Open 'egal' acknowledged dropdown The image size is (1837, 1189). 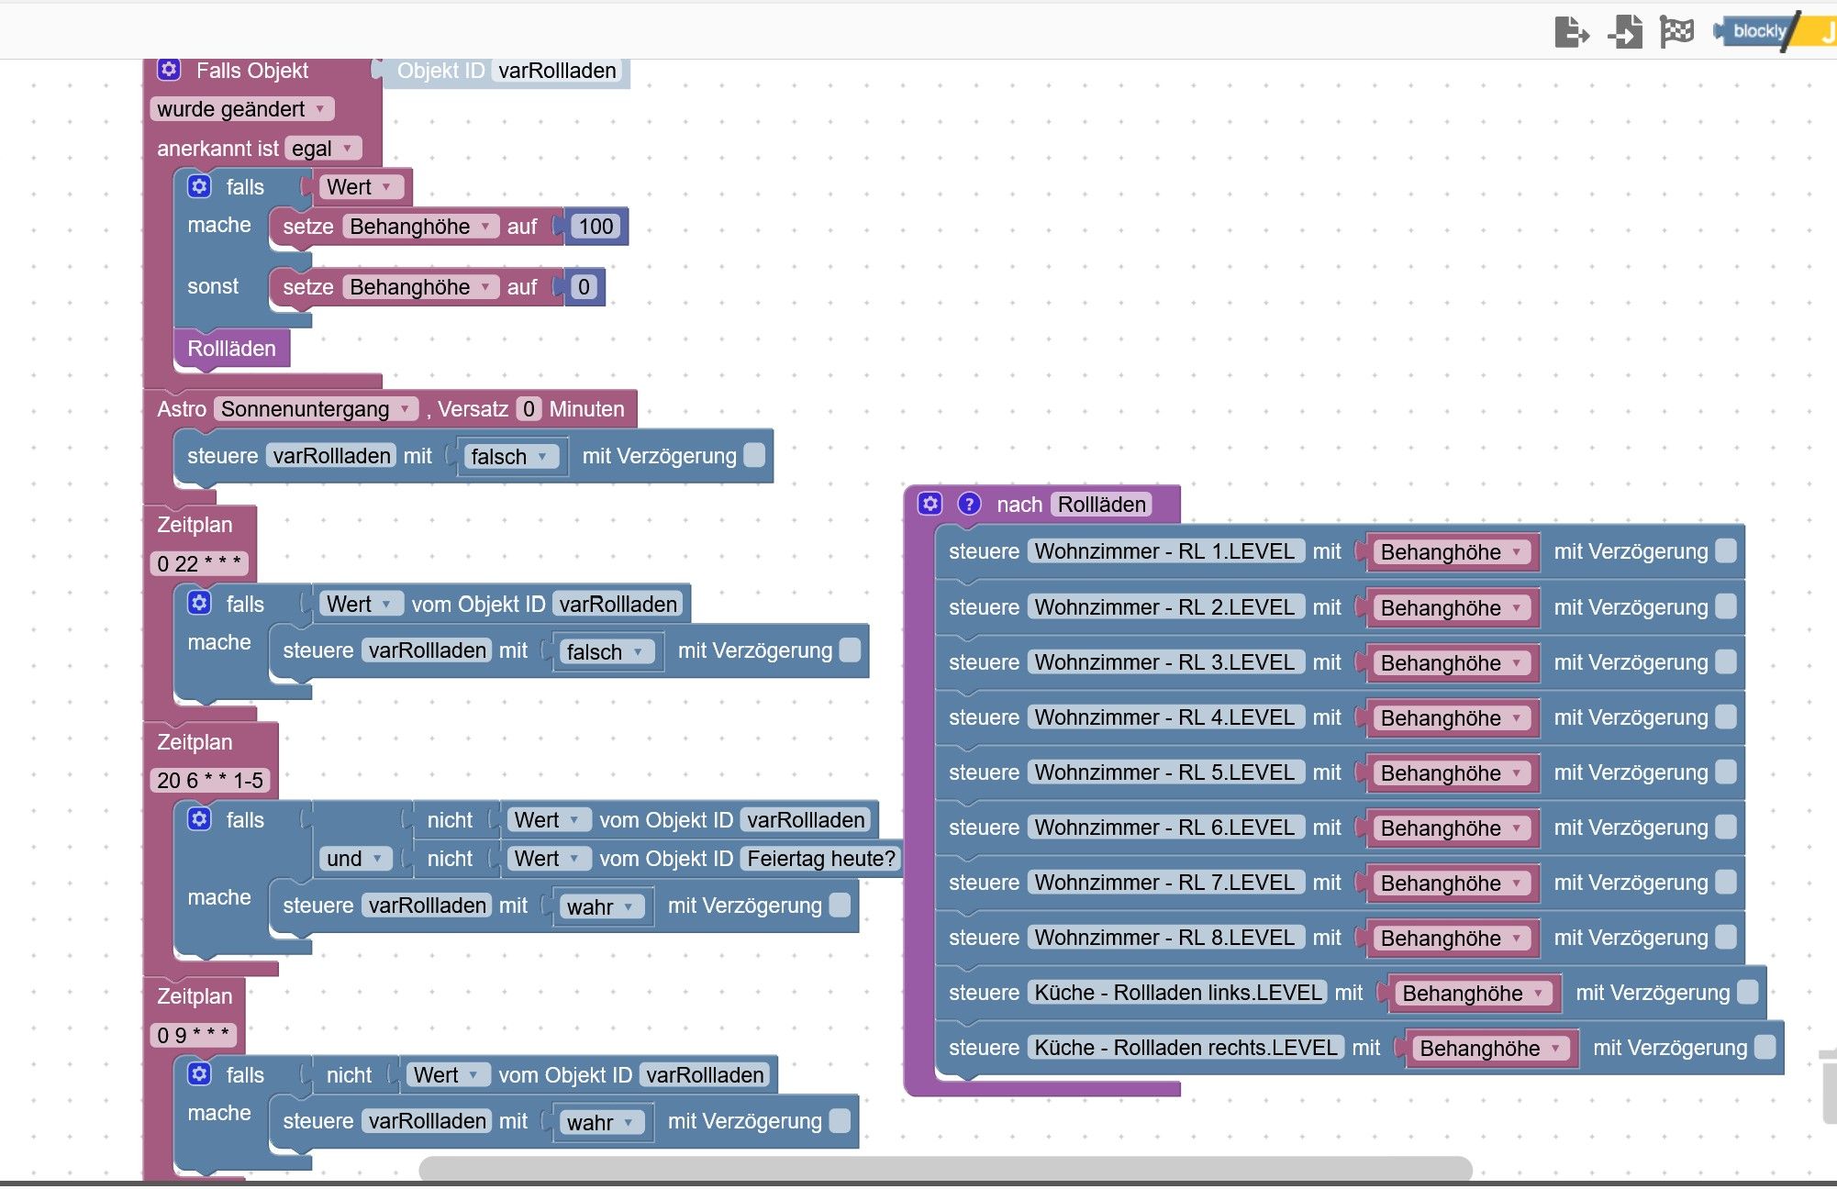coord(322,149)
